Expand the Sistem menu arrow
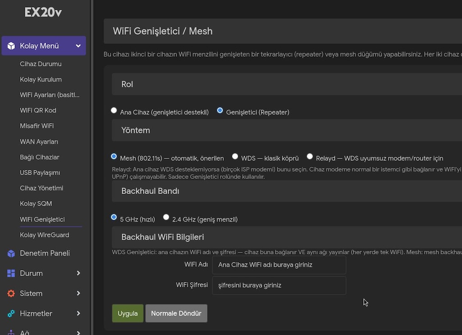The image size is (462, 335). pyautogui.click(x=79, y=294)
